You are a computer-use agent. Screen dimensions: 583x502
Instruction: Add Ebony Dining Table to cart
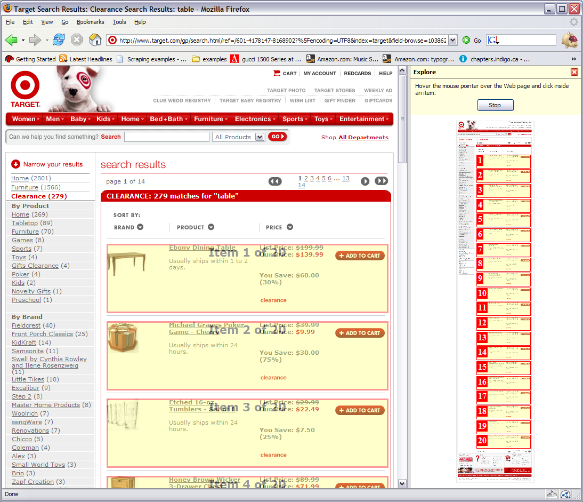[x=360, y=256]
